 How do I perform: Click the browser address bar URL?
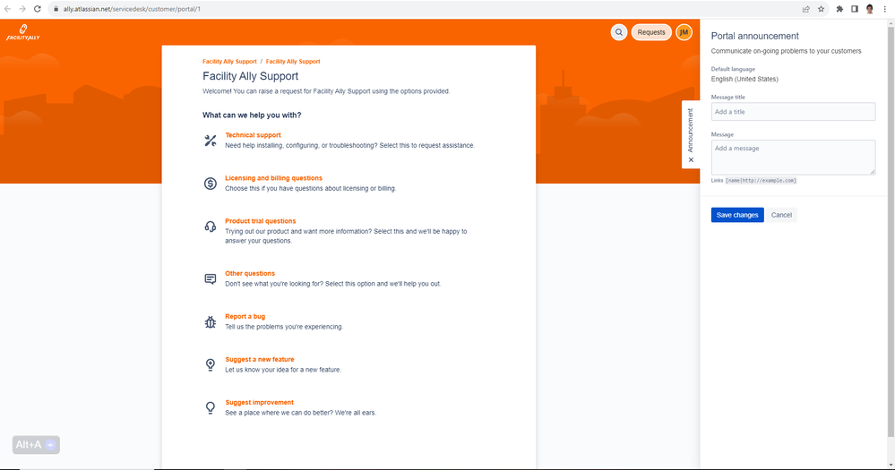click(132, 9)
